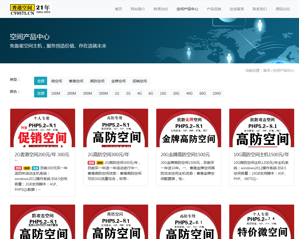
Task: Go to 新闻动态 in the top nav
Action: pyautogui.click(x=161, y=9)
